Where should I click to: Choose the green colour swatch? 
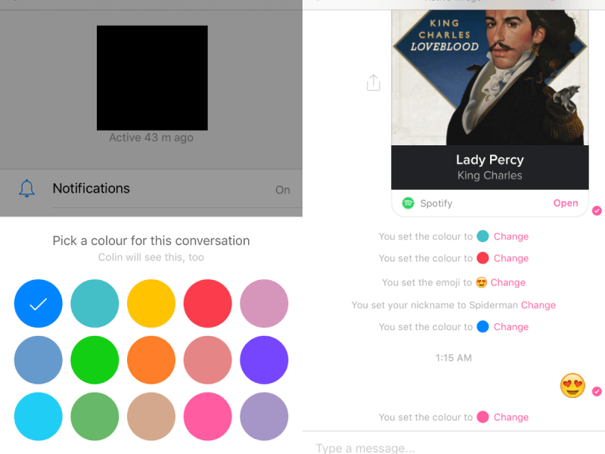95,360
